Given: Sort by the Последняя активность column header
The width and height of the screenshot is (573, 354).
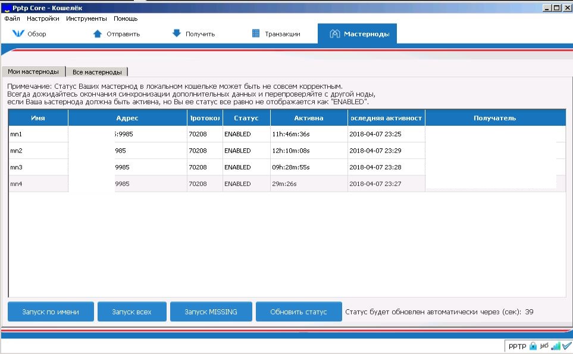Looking at the screenshot, I should click(x=386, y=118).
